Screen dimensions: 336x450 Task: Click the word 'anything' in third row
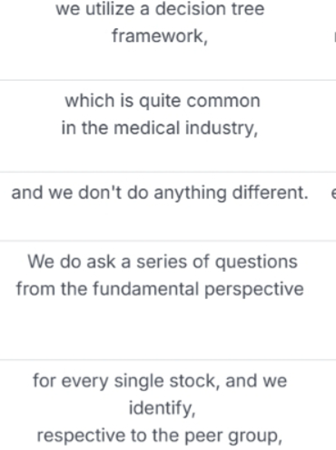pyautogui.click(x=190, y=194)
